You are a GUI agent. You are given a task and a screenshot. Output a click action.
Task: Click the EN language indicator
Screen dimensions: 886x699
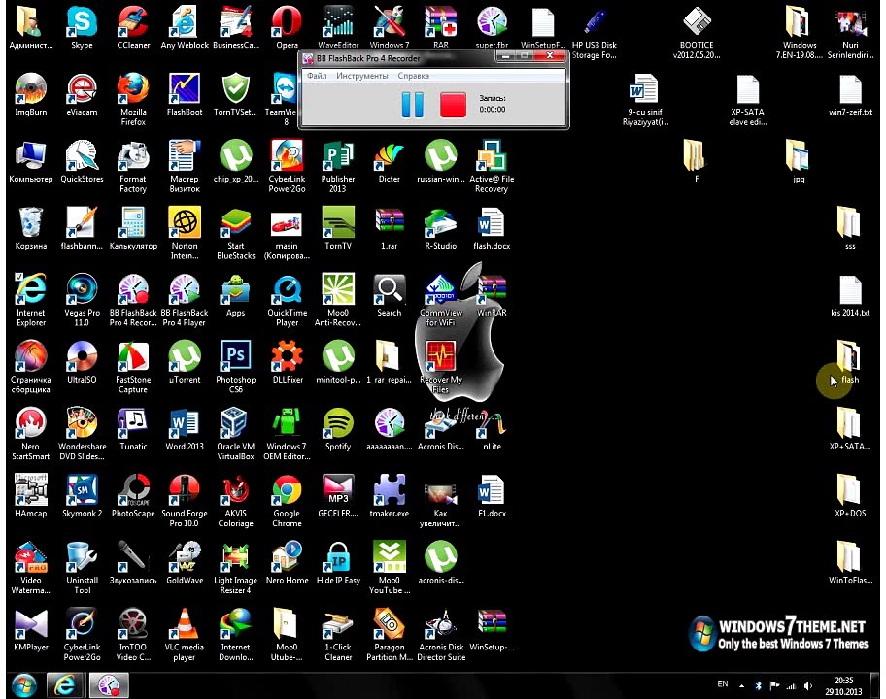tap(722, 683)
